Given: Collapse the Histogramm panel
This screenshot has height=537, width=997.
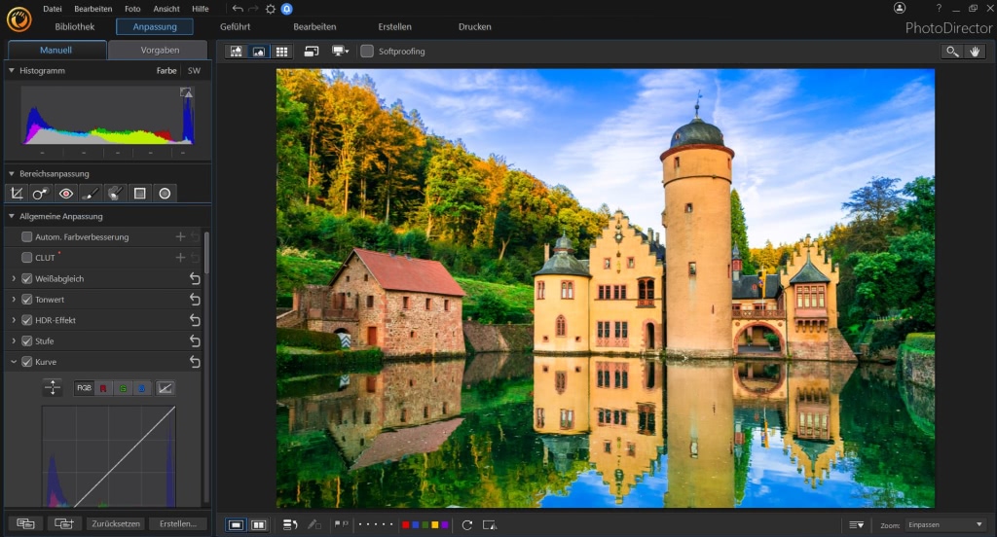Looking at the screenshot, I should point(12,71).
